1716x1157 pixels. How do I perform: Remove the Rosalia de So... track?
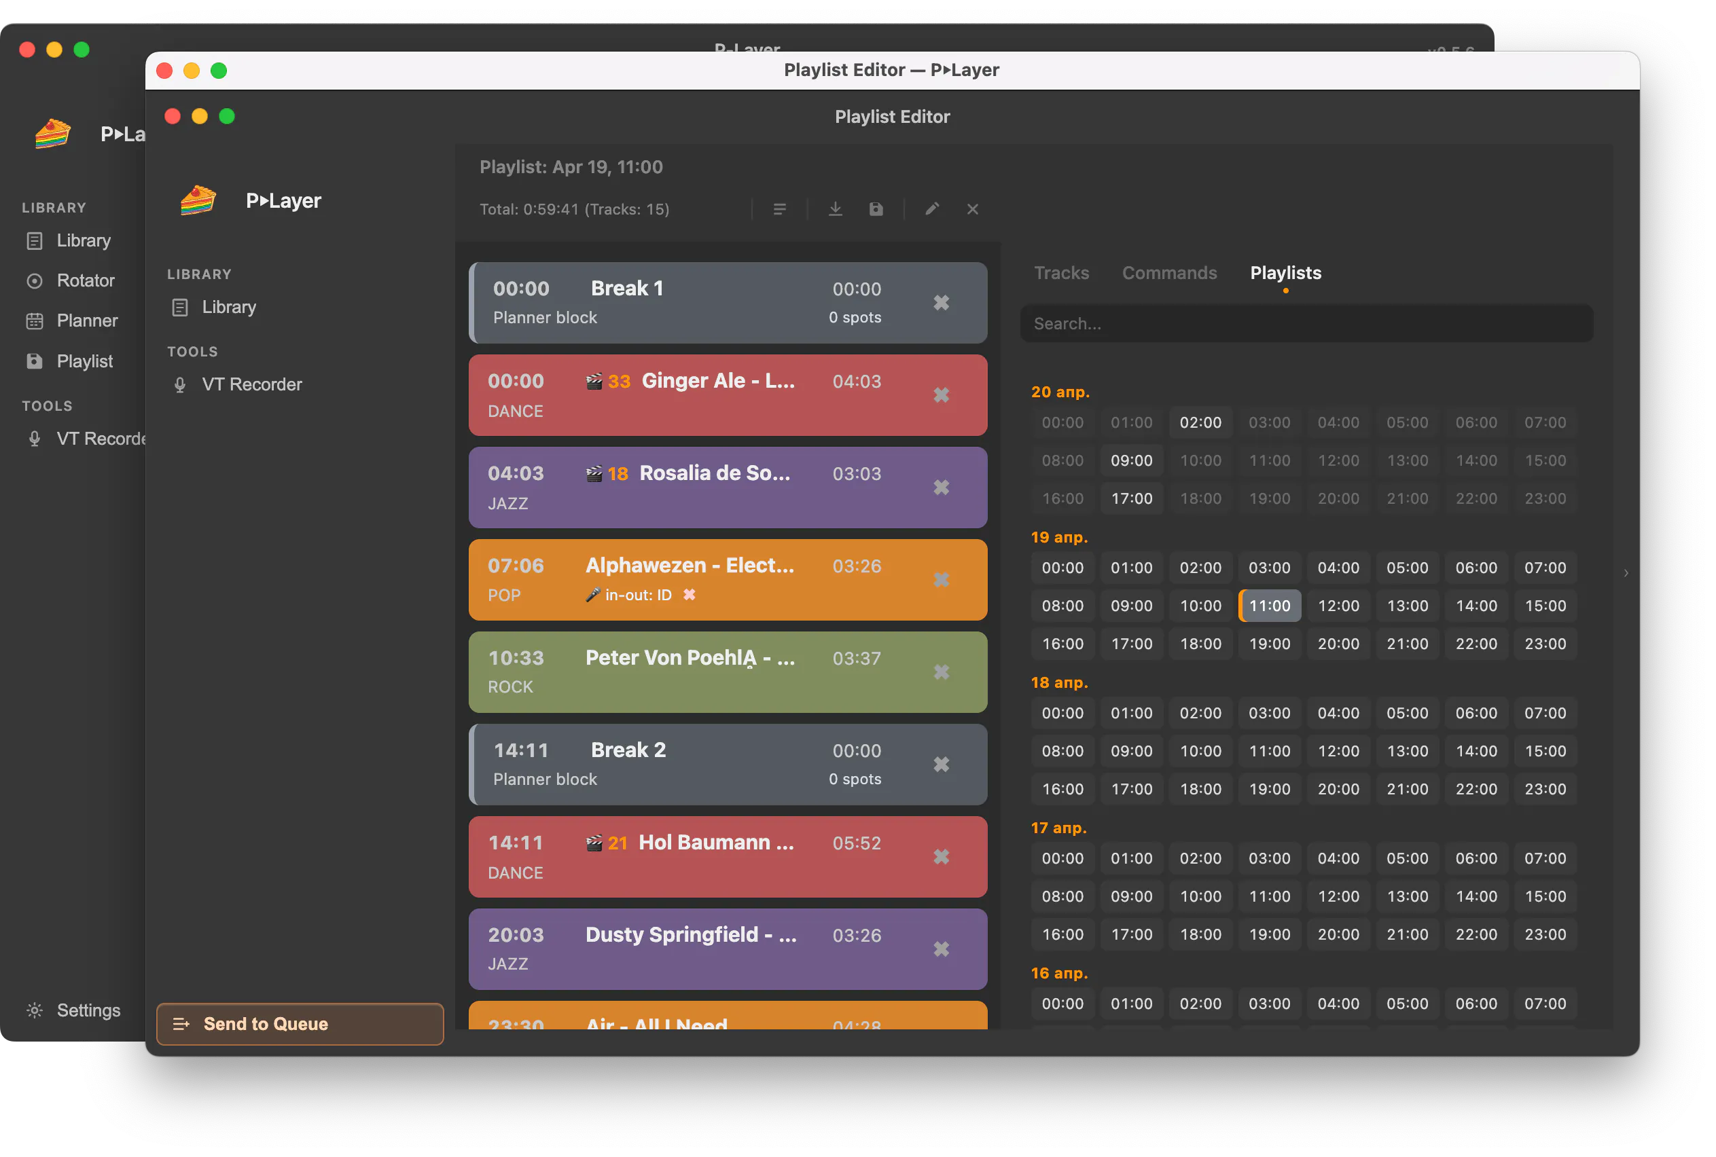pyautogui.click(x=941, y=487)
